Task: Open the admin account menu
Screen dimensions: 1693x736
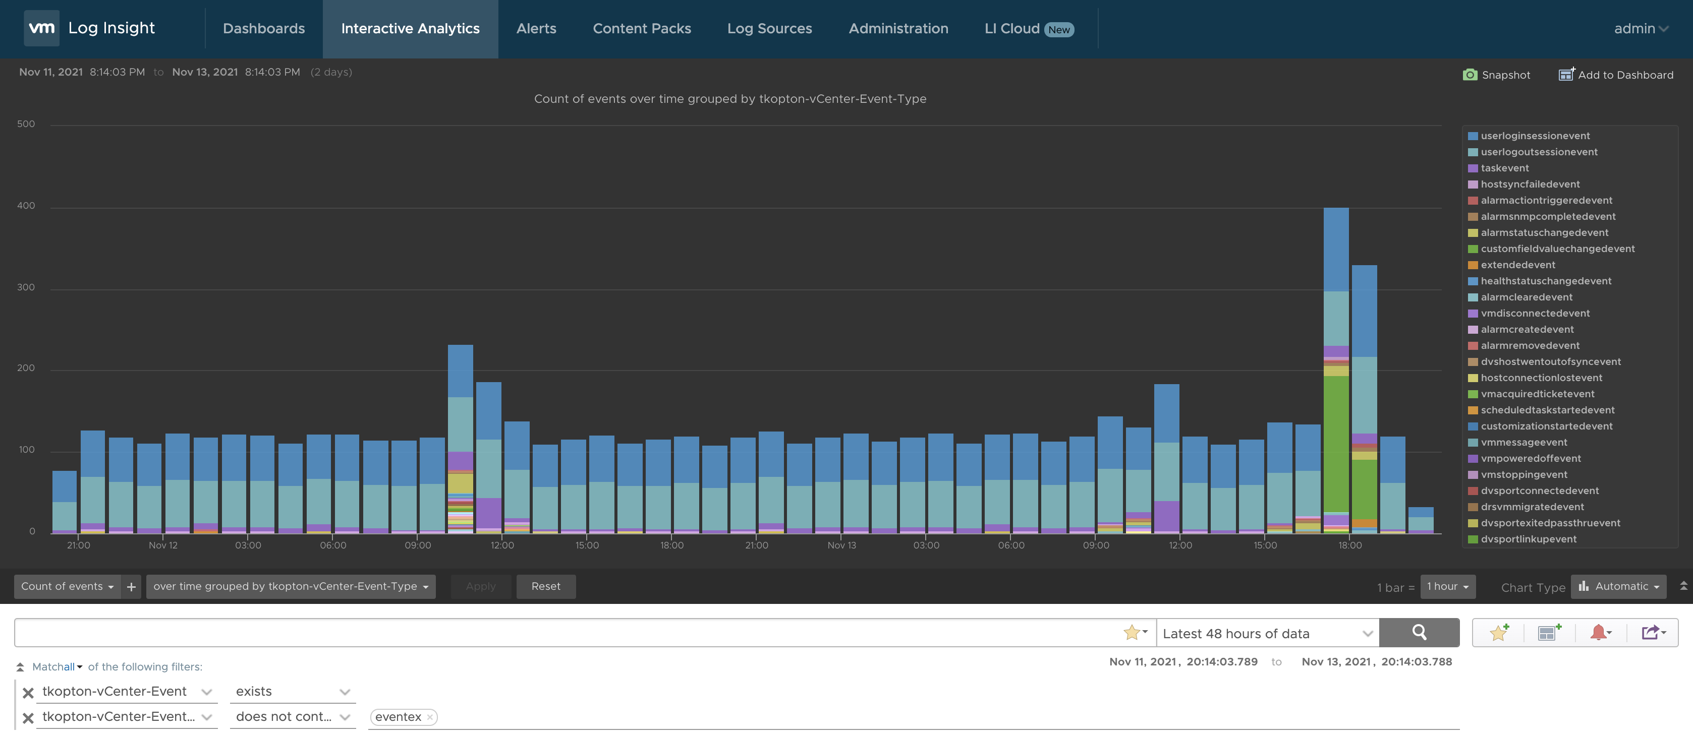Action: tap(1641, 29)
